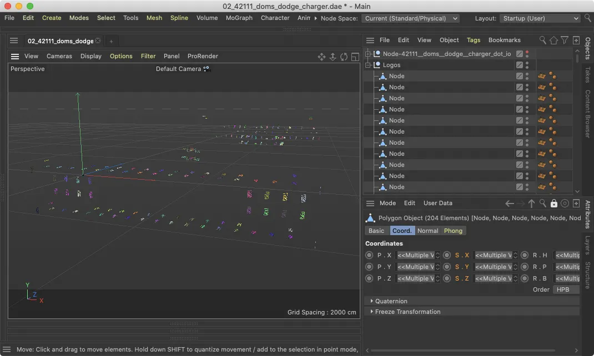This screenshot has height=356, width=594.
Task: Click the Attribute Manager back arrow
Action: click(x=509, y=204)
